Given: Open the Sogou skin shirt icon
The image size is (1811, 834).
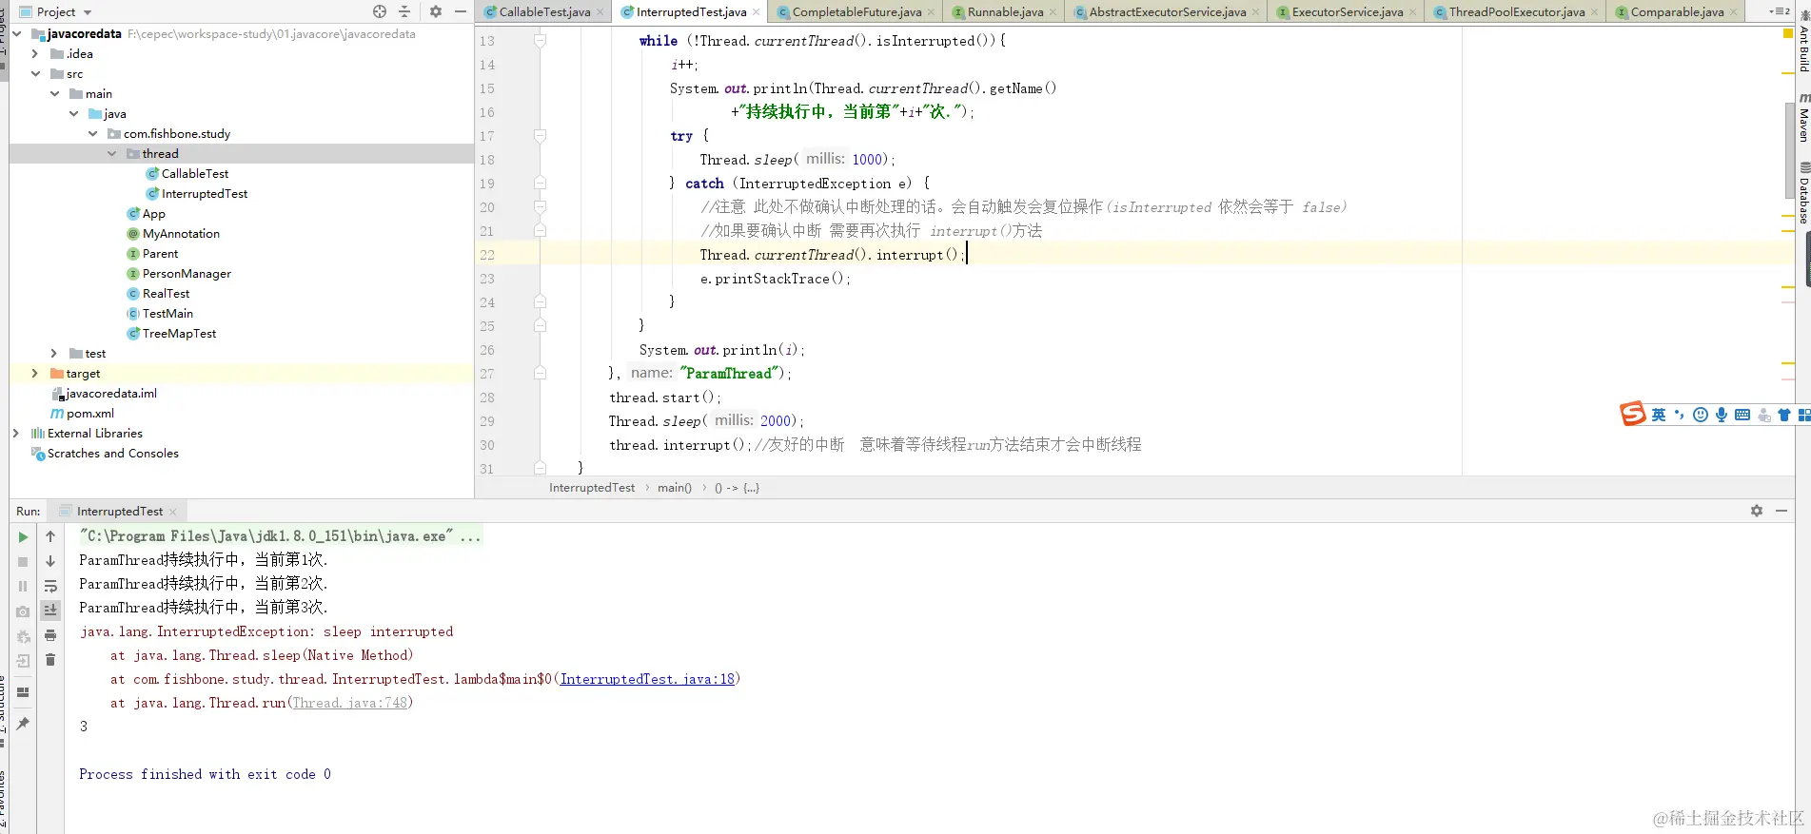Looking at the screenshot, I should pos(1784,415).
